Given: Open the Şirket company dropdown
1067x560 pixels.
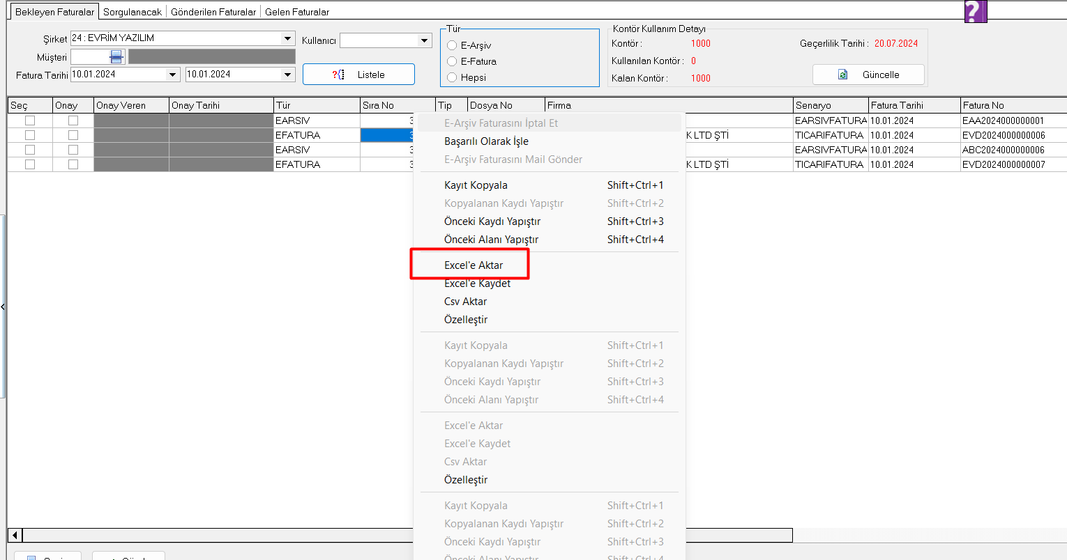Looking at the screenshot, I should (287, 38).
